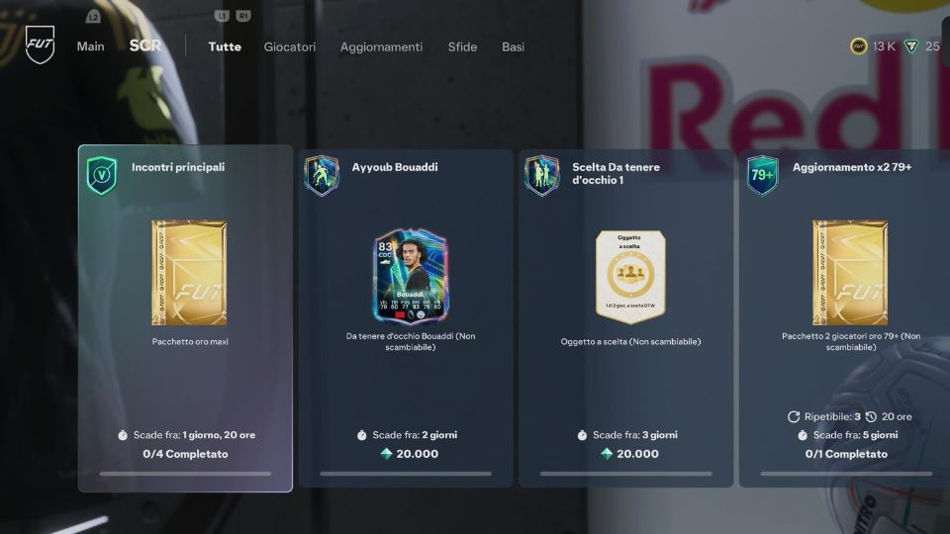Click Oggetto a scelta (Non scambiabile) label
Image resolution: width=950 pixels, height=534 pixels.
pos(630,341)
